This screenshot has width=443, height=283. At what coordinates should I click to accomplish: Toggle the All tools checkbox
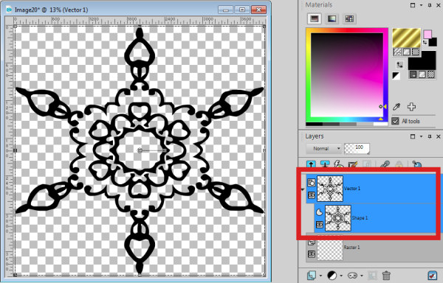(x=395, y=121)
